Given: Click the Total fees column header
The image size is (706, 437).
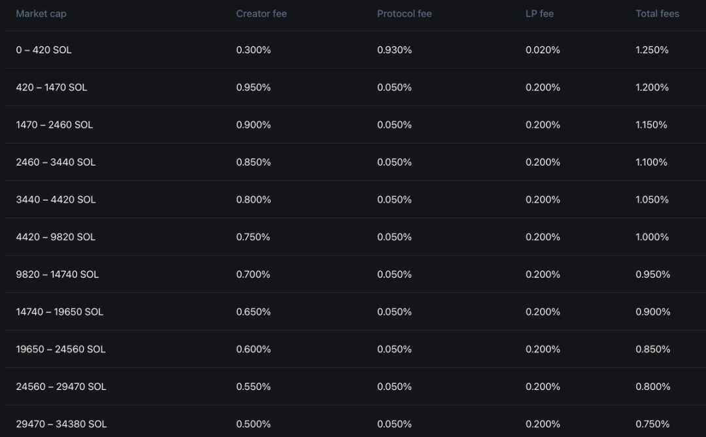Looking at the screenshot, I should tap(657, 14).
